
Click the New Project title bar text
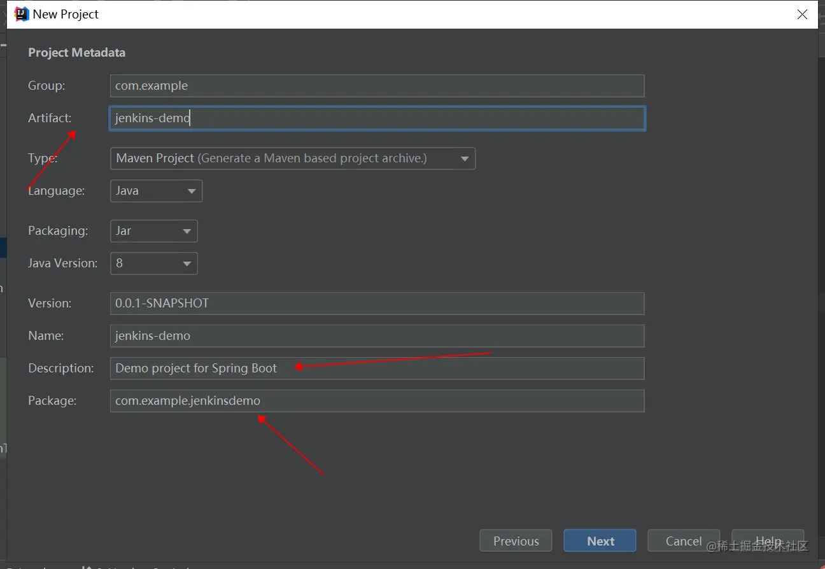click(66, 14)
